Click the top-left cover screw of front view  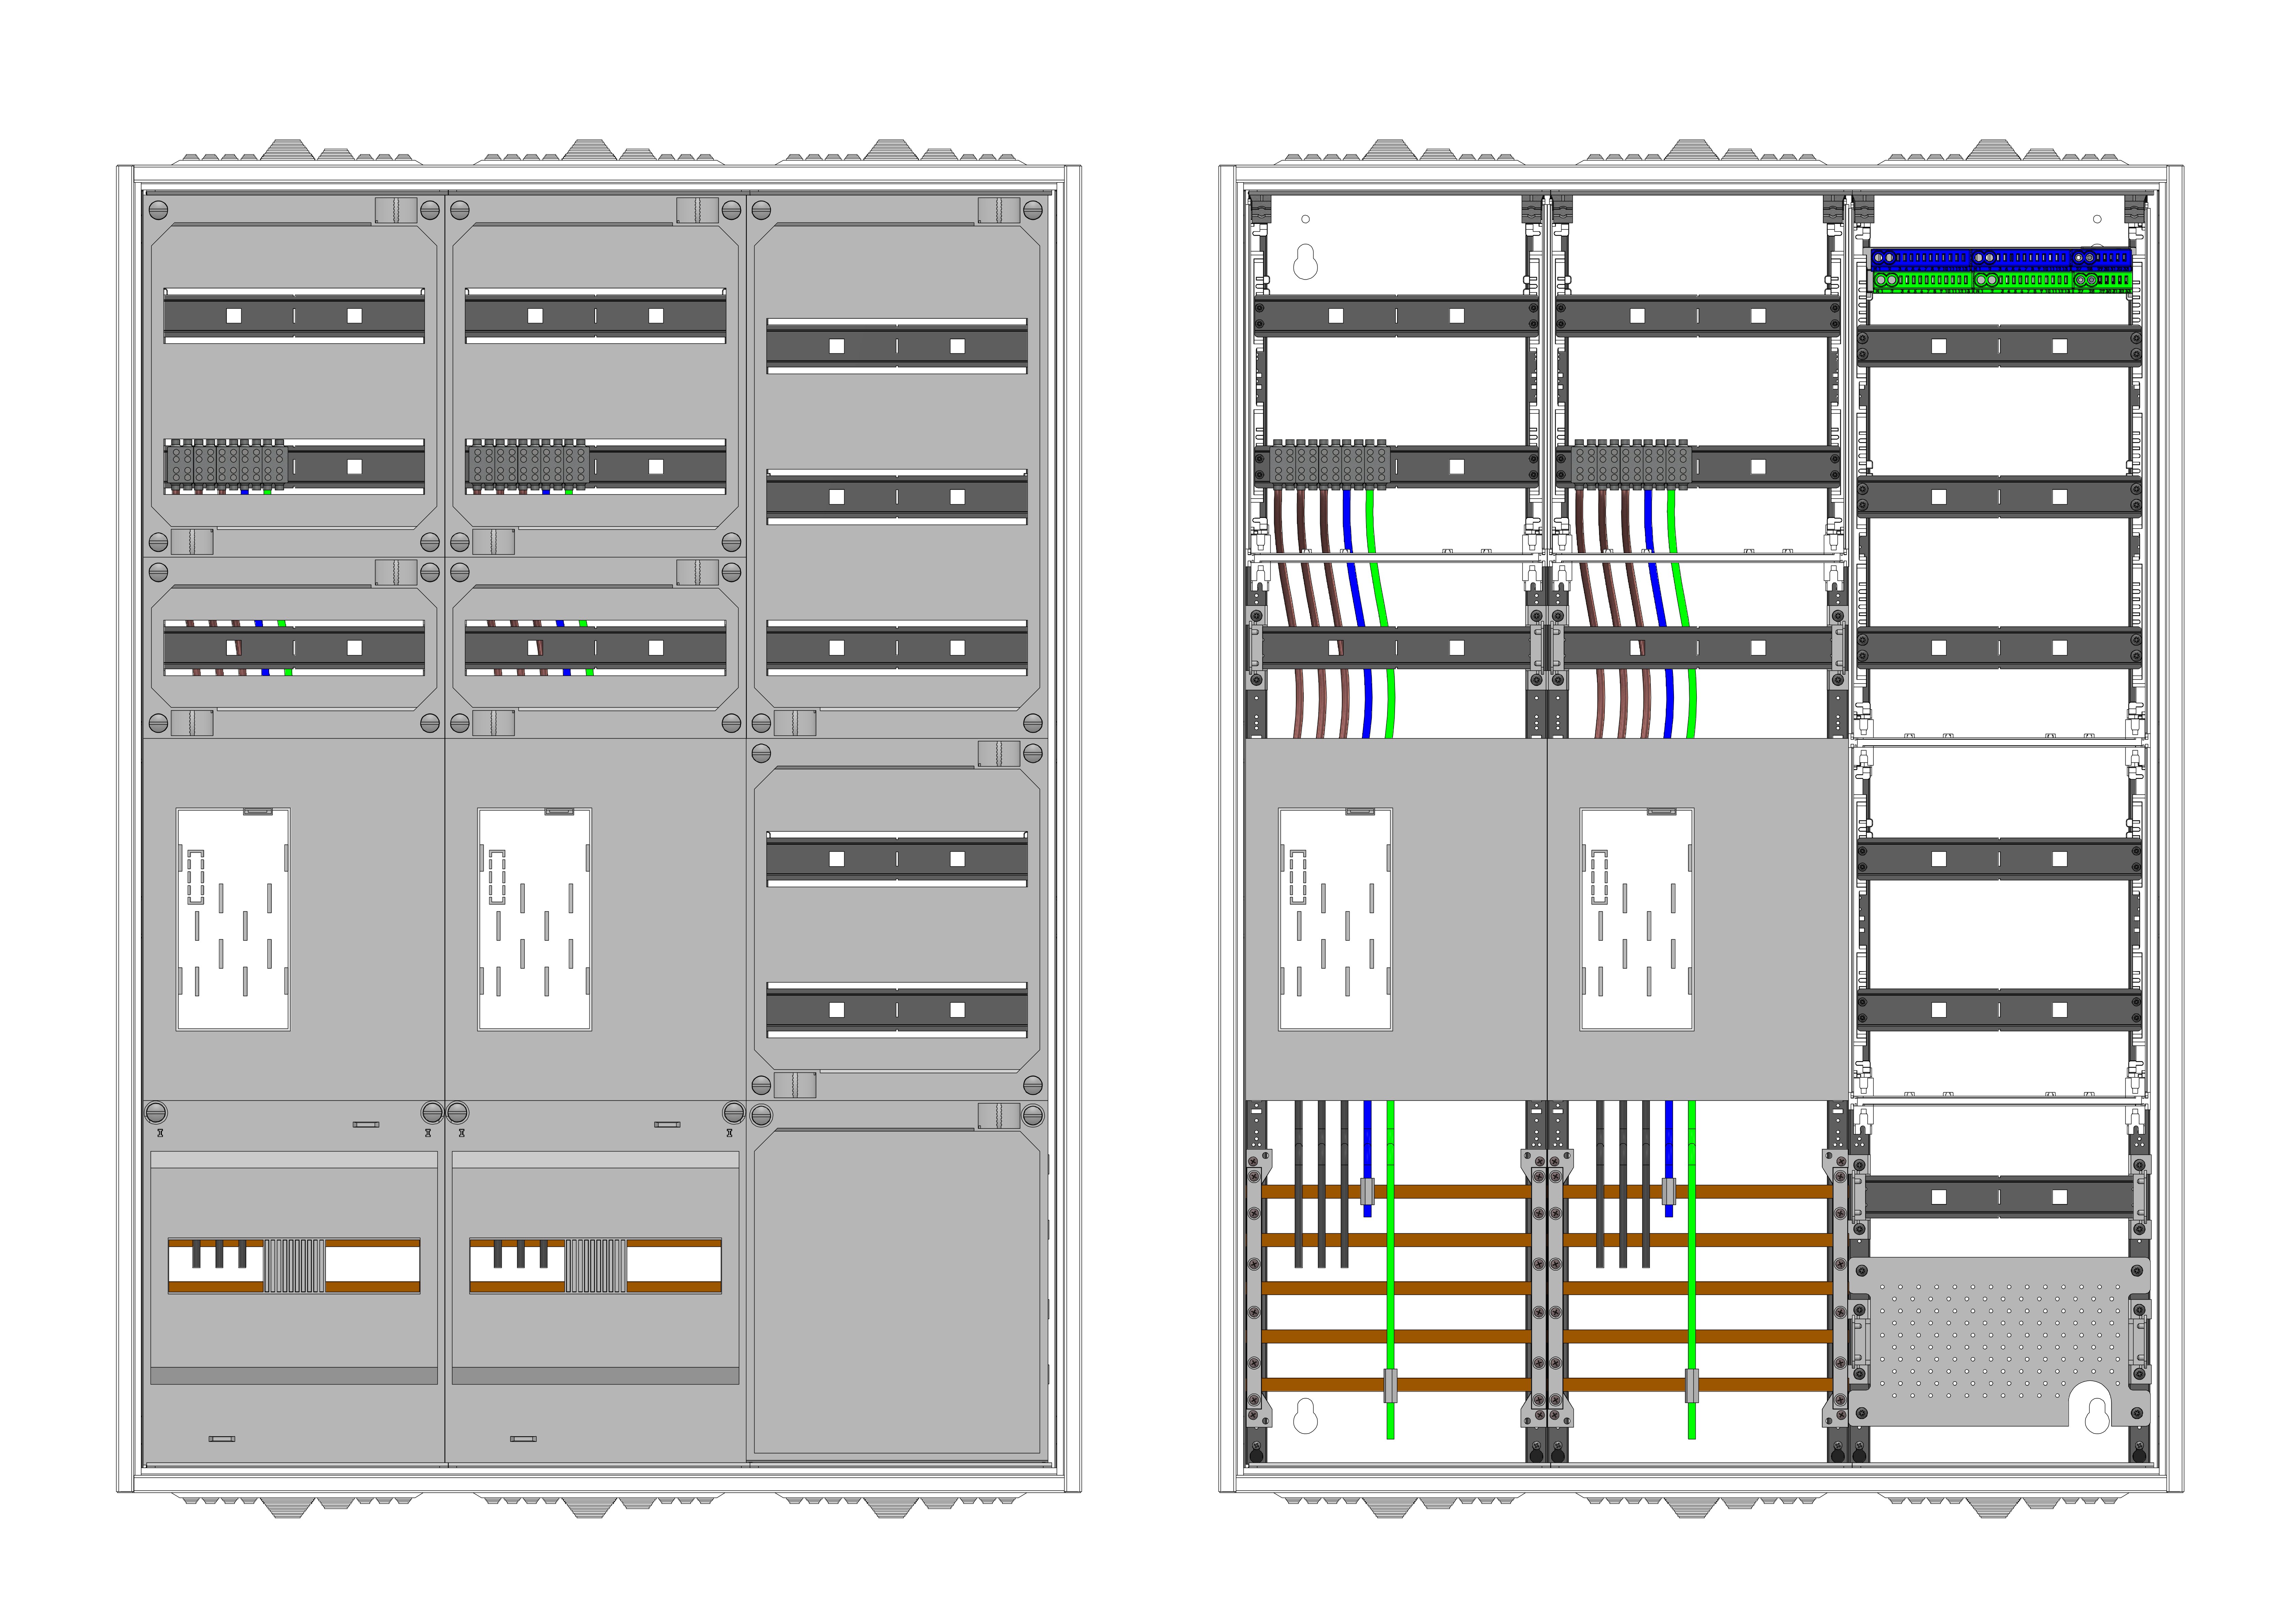click(158, 210)
